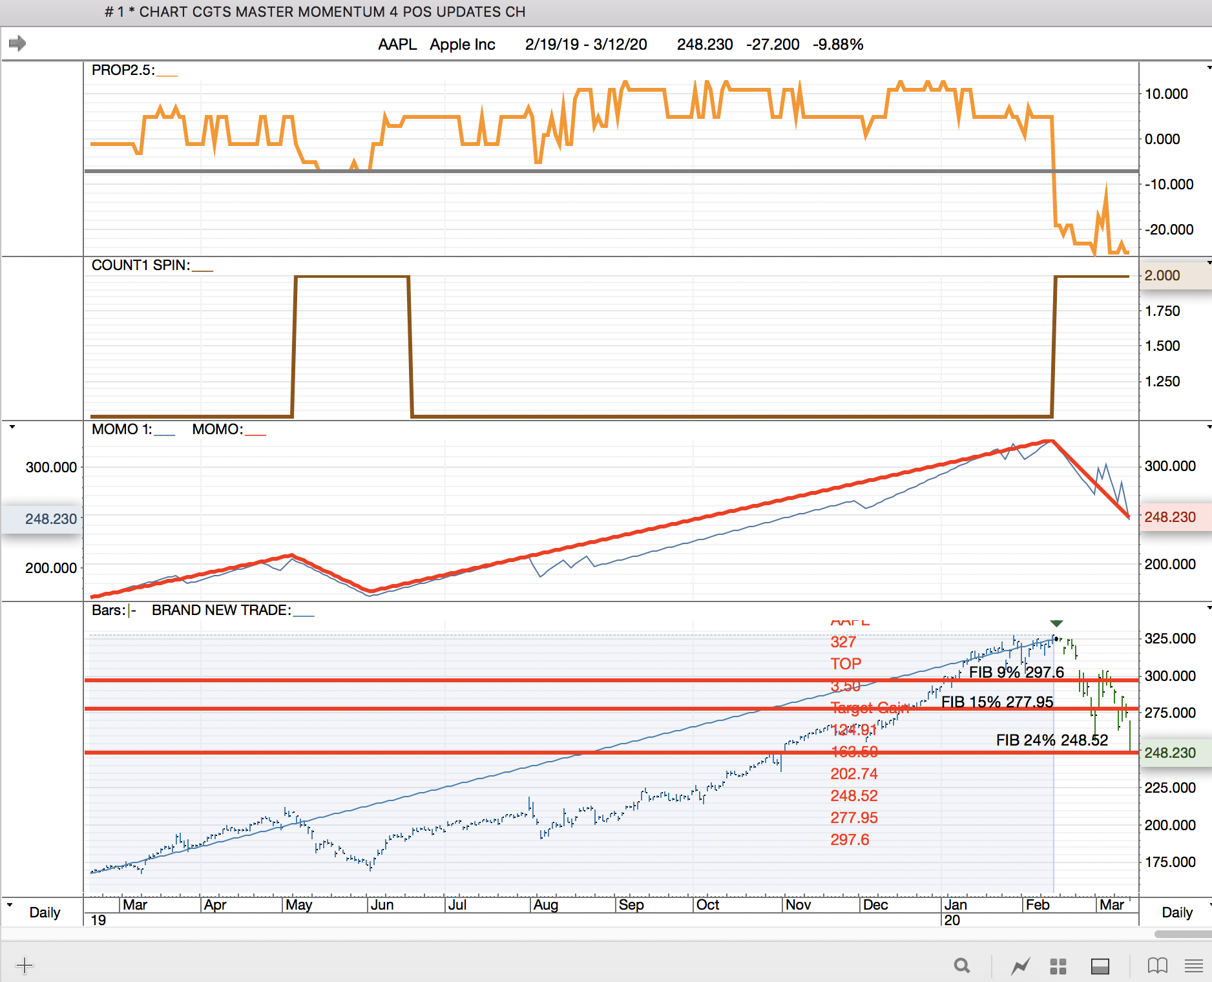Click the left Daily timeframe label
This screenshot has width=1212, height=982.
45,912
